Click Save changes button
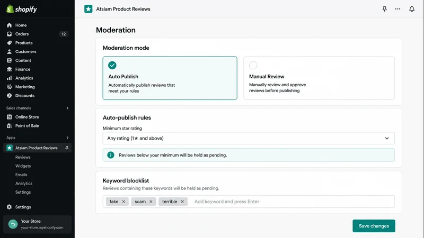 coord(374,226)
